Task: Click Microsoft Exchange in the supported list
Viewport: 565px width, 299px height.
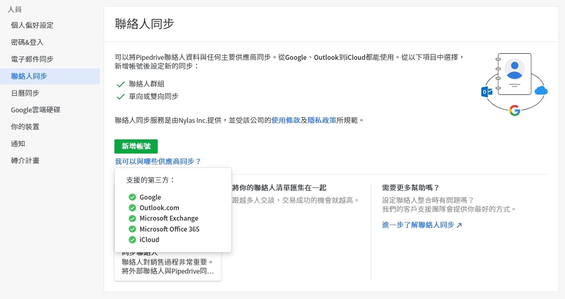Action: click(x=169, y=218)
